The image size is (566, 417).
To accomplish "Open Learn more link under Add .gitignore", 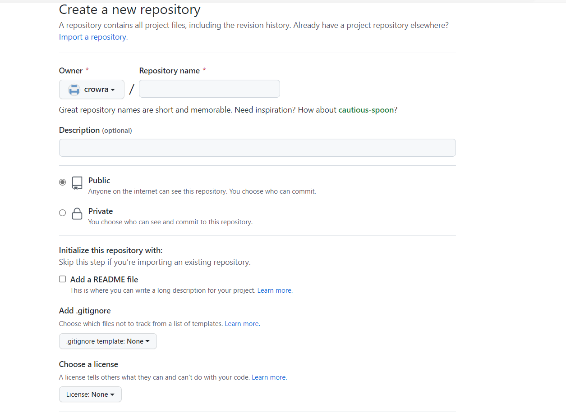I will 242,324.
